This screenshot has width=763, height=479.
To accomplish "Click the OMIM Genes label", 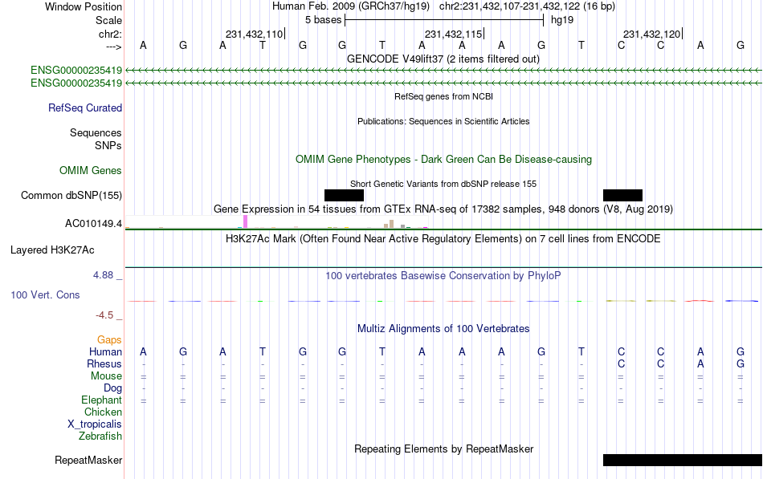I will coord(90,170).
